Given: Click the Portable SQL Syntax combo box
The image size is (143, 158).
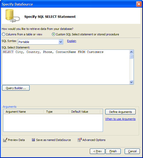Looking at the screenshot, I should click(40, 42).
